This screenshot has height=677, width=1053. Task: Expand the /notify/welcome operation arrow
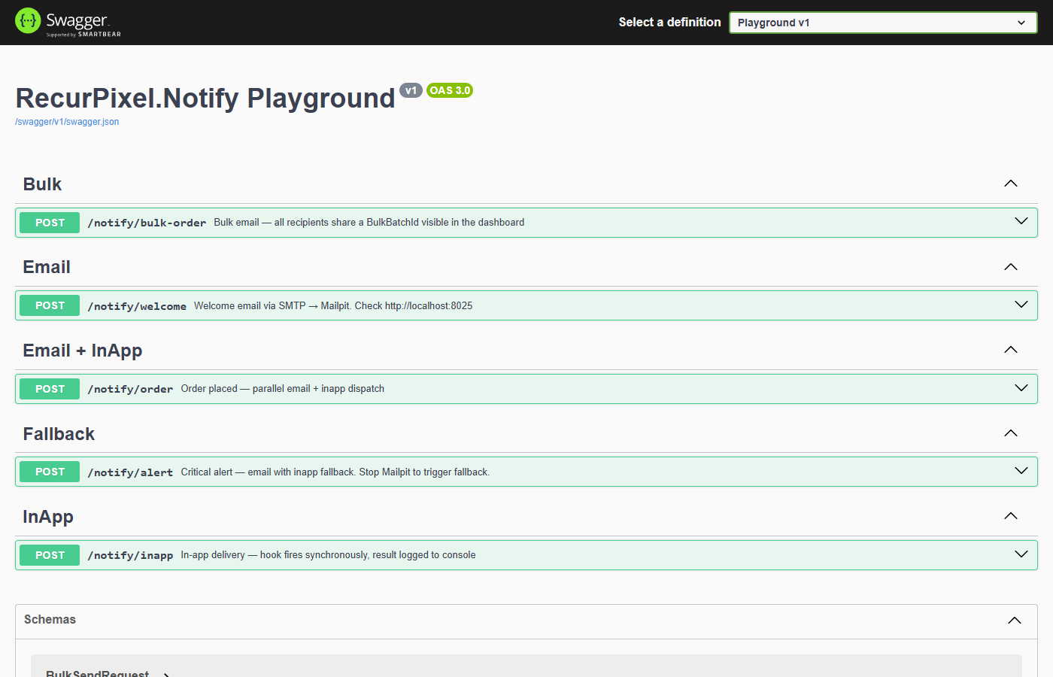[1021, 305]
